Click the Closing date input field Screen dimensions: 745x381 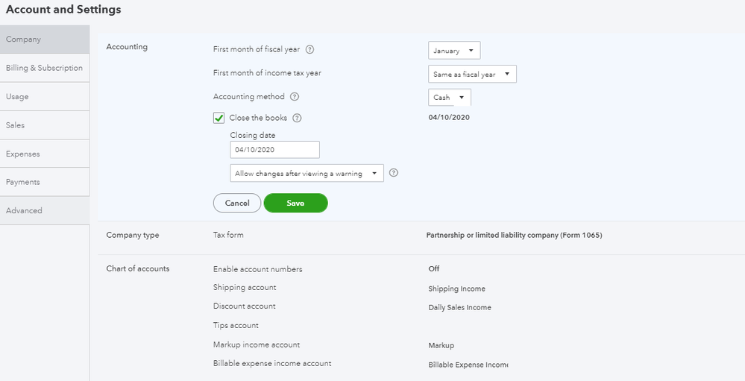pos(274,150)
